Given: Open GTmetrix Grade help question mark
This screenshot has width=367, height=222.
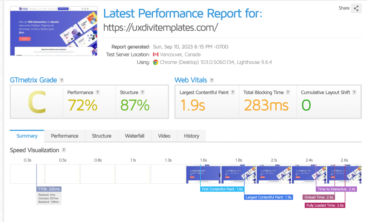Looking at the screenshot, I should (62, 80).
